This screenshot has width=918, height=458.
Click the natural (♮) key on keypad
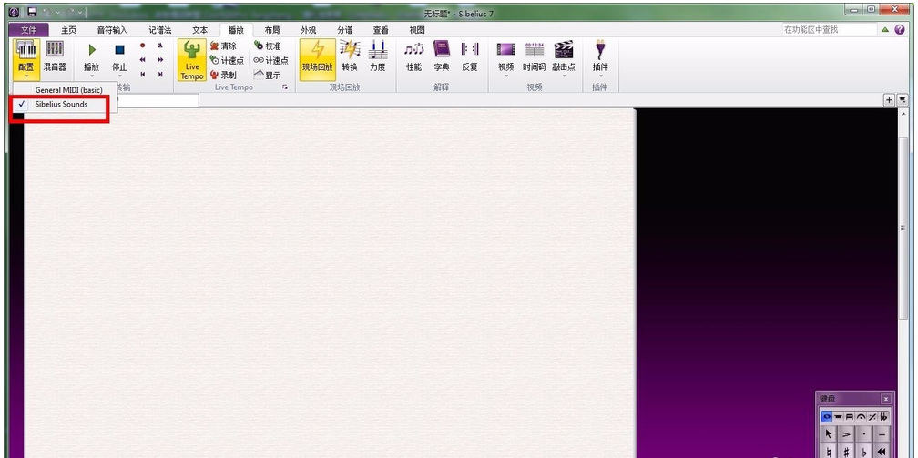(x=829, y=452)
